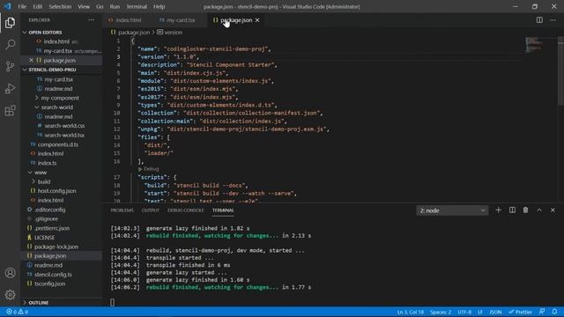Switch to the Problems panel tab

[x=122, y=210]
